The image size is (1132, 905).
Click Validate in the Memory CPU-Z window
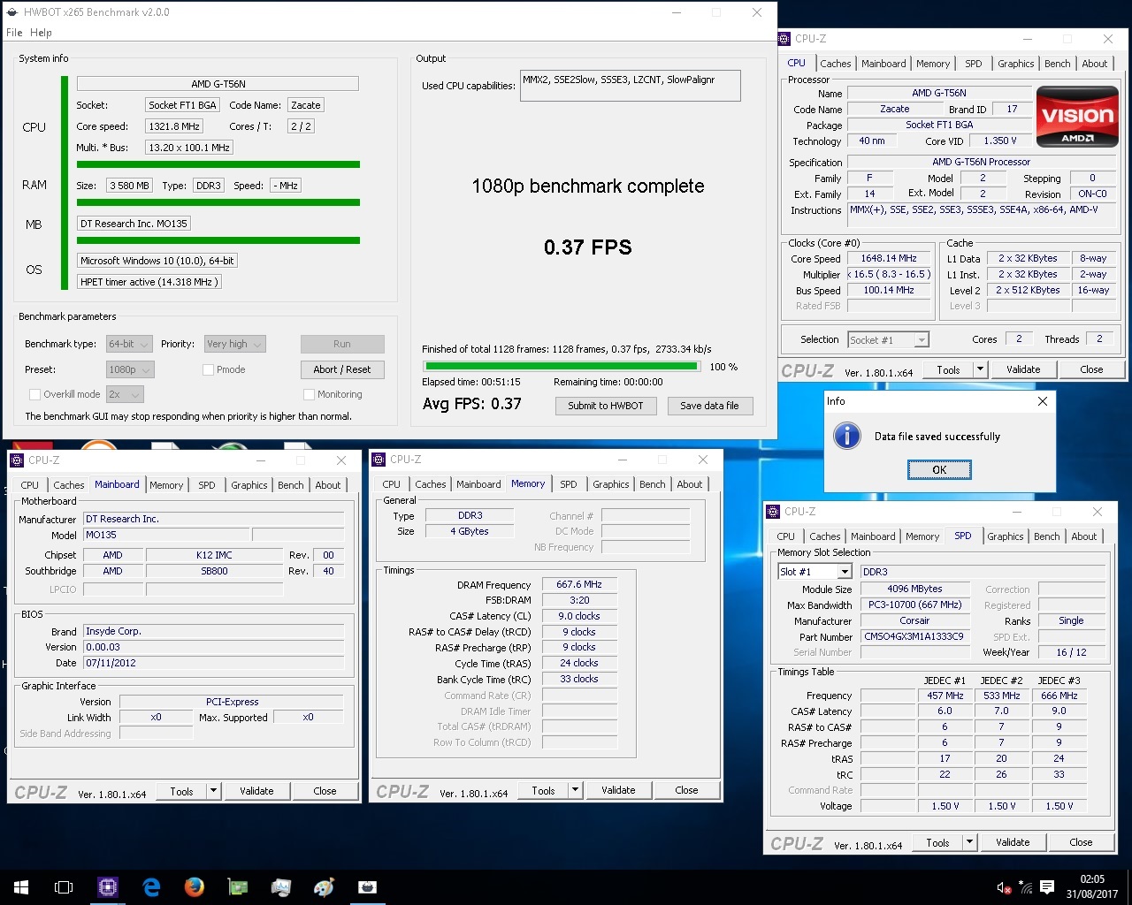618,791
